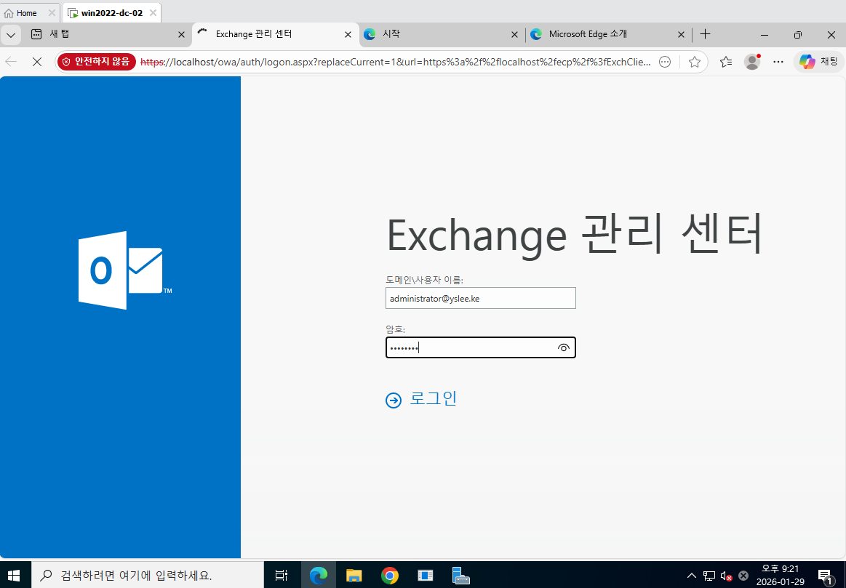Screen dimensions: 846x588
Task: Open the browser profile icon
Action: point(752,62)
